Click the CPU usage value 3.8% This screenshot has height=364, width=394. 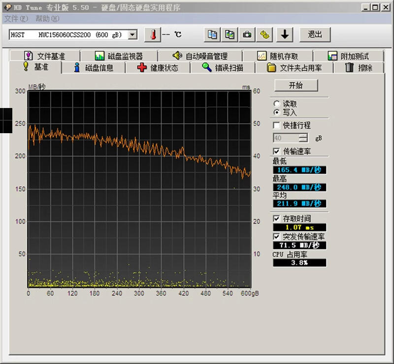[x=299, y=263]
